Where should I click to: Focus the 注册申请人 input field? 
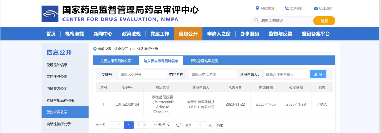[286, 74]
